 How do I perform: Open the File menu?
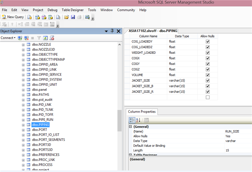(4, 10)
